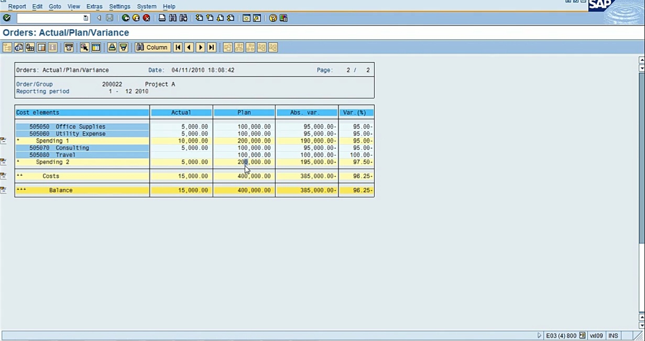Screen dimensions: 645x341
Task: Open Help via yellow question mark icon
Action: click(x=273, y=18)
